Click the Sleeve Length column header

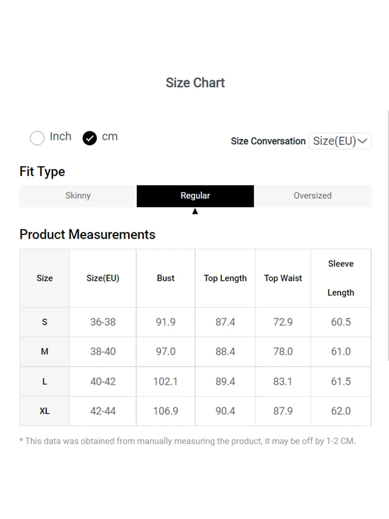click(x=341, y=278)
